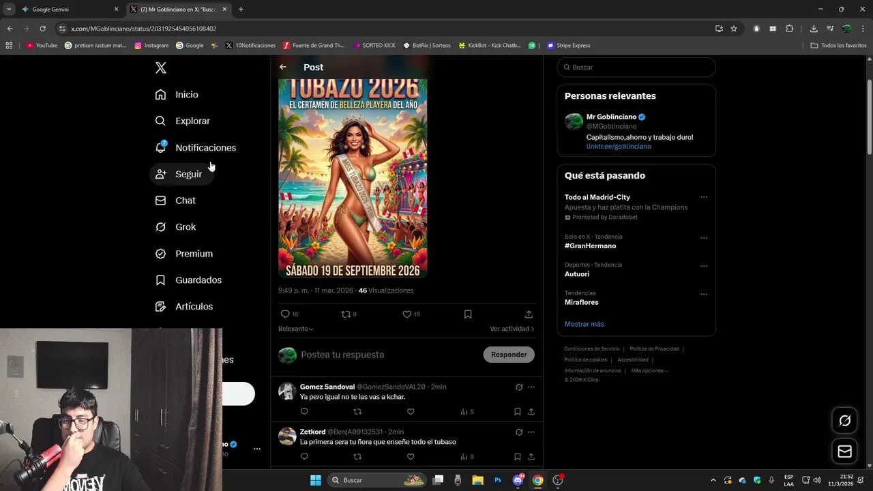Open Gomez Sandoval's profile name
Viewport: 873px width, 491px height.
coord(327,387)
